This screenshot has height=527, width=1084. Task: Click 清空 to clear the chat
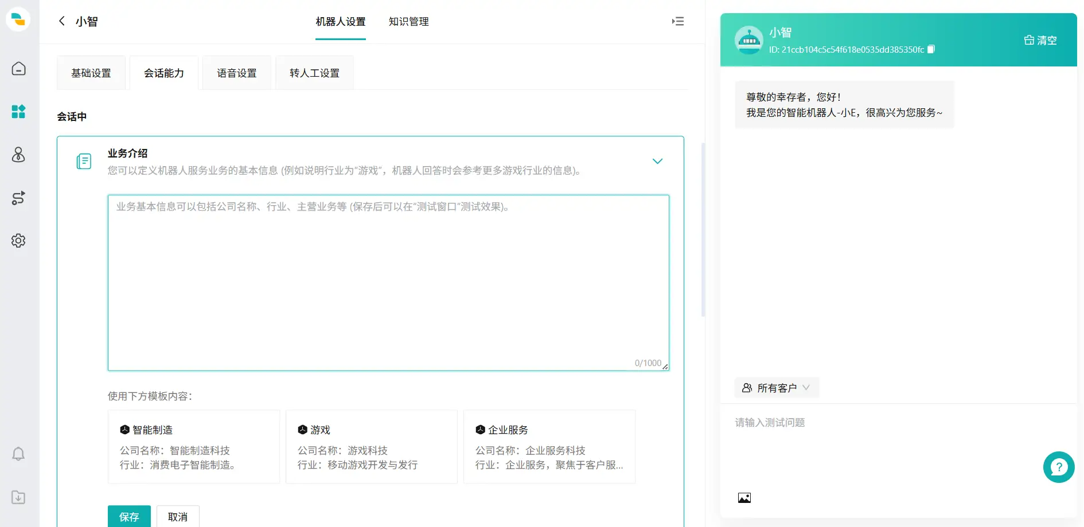pyautogui.click(x=1040, y=40)
